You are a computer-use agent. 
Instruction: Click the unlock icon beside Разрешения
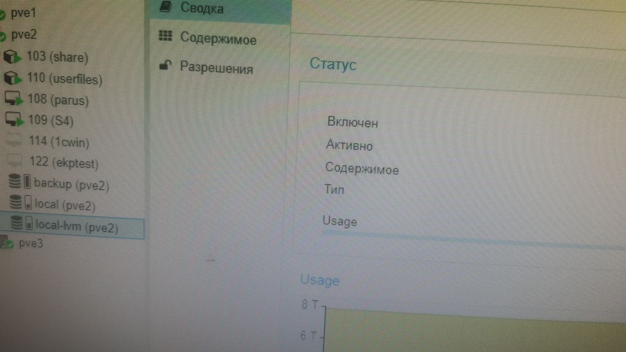point(166,65)
